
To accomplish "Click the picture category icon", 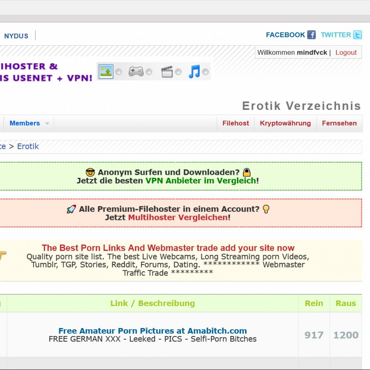I will [x=106, y=72].
